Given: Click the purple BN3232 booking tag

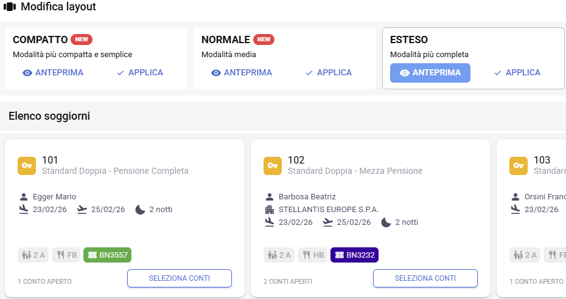Looking at the screenshot, I should click(x=355, y=255).
